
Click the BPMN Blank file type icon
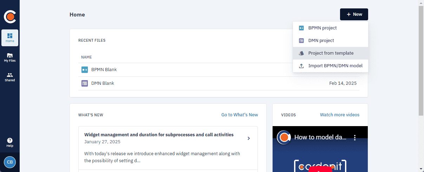tap(85, 70)
